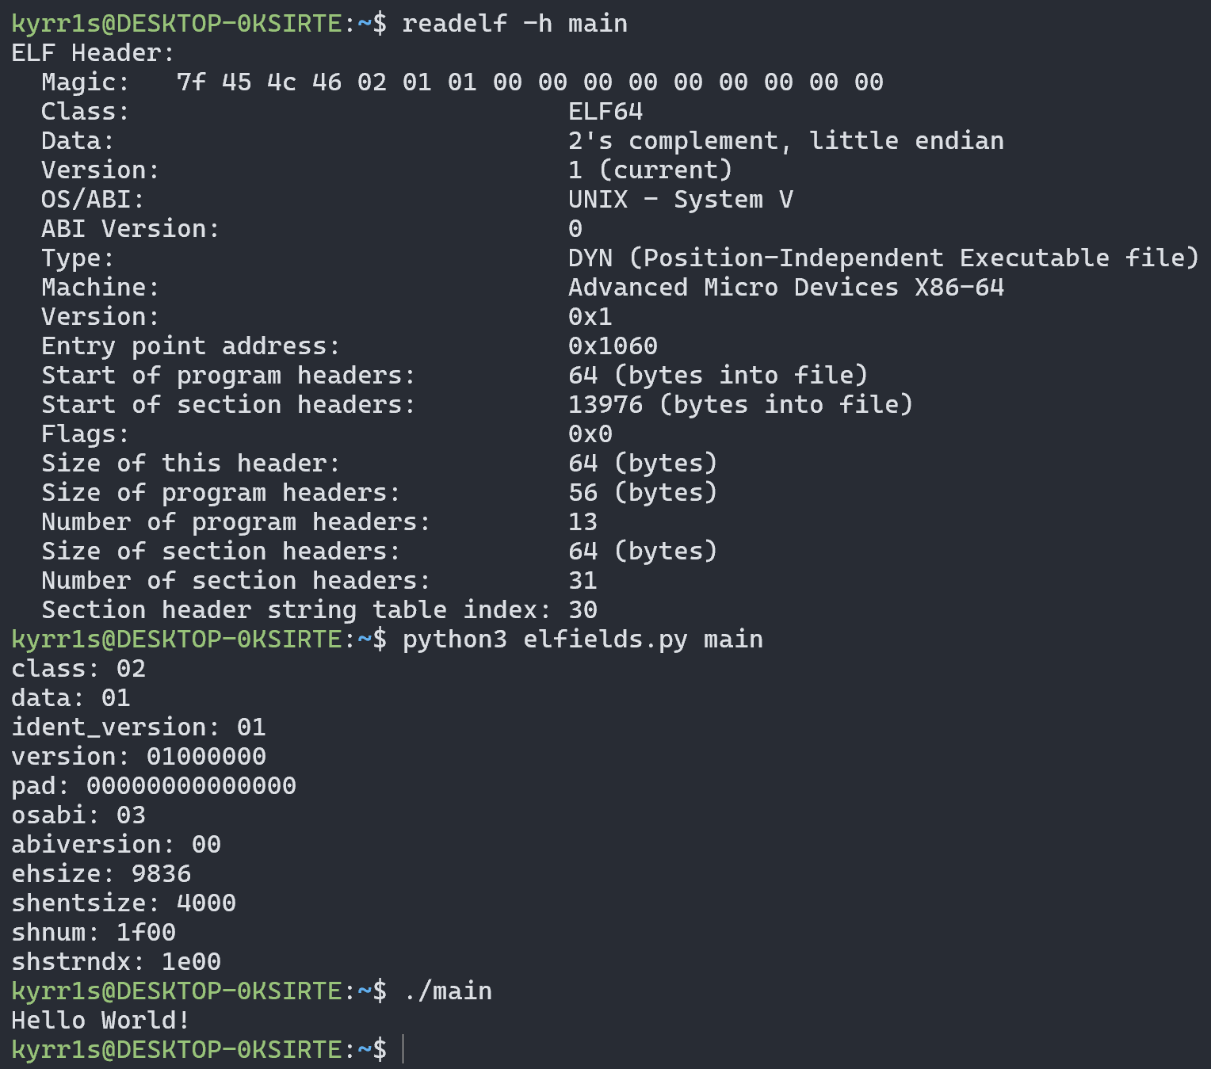Click the 'readelf -h main' command text
This screenshot has height=1069, width=1211.
point(514,24)
